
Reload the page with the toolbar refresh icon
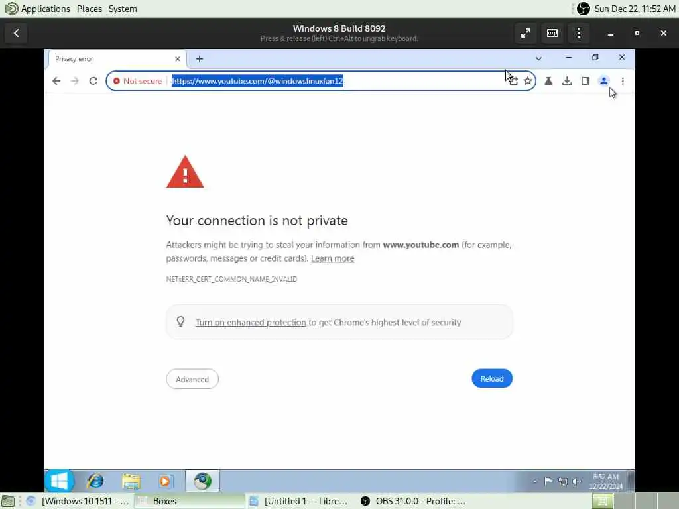click(93, 81)
